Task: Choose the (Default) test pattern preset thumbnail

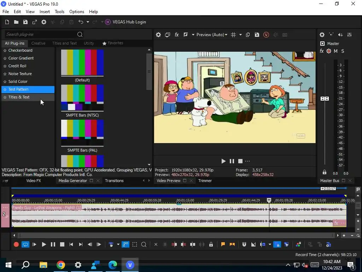Action: click(x=82, y=63)
